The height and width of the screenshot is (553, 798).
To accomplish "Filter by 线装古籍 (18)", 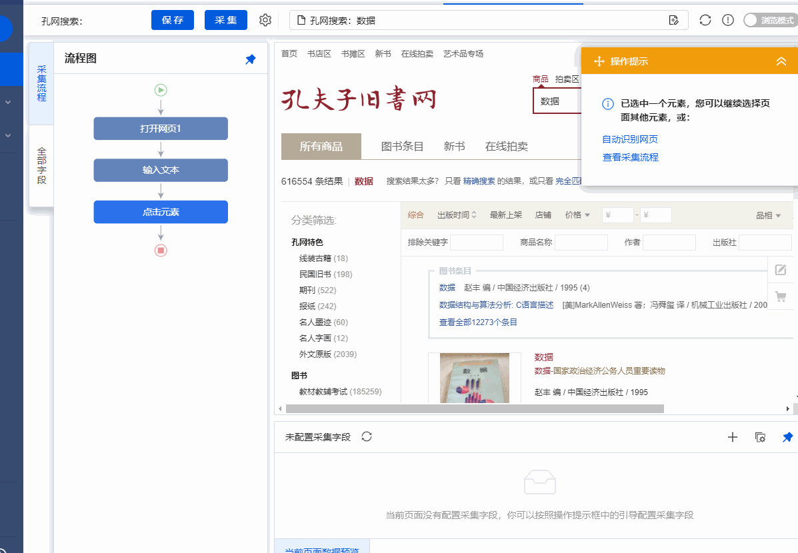I will pos(324,259).
